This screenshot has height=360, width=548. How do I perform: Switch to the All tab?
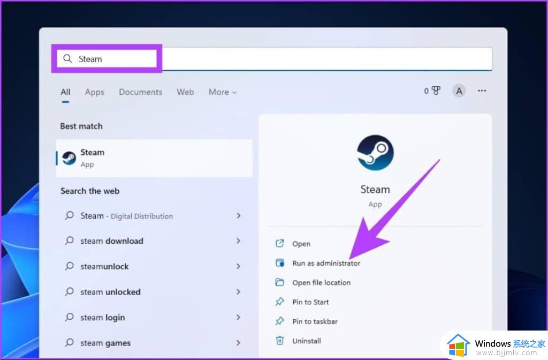(x=65, y=92)
